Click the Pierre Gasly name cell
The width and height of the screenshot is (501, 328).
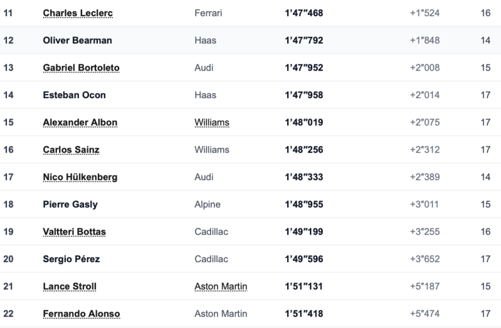coord(70,205)
